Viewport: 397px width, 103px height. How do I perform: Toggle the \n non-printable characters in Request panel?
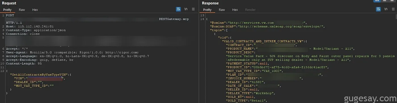point(186,9)
